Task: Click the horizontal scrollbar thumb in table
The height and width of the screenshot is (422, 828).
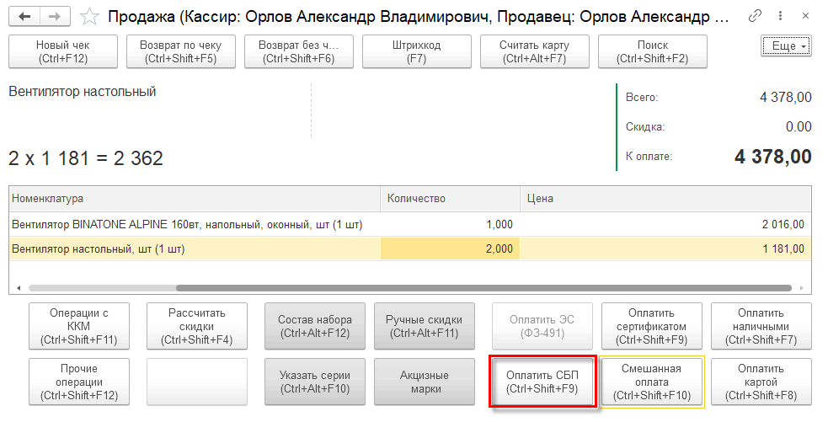Action: 483,288
